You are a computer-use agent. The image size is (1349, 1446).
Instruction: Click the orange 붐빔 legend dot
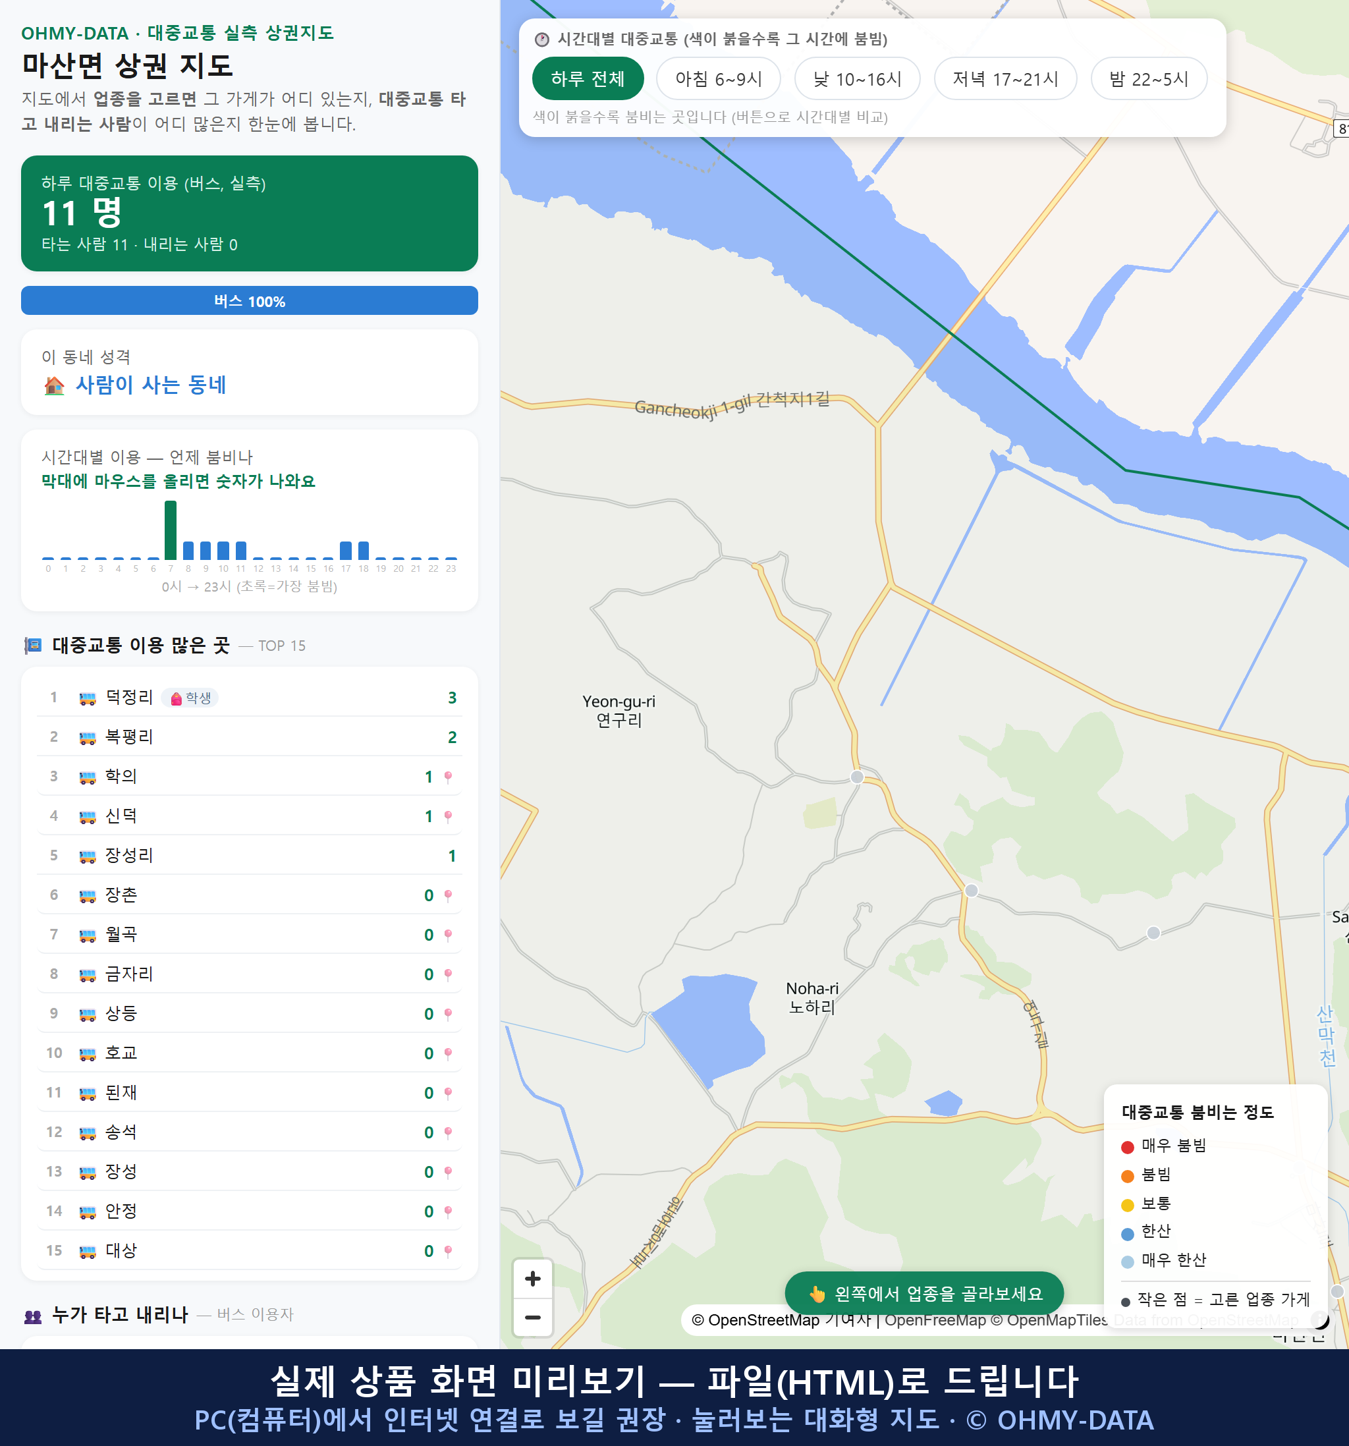1128,1176
